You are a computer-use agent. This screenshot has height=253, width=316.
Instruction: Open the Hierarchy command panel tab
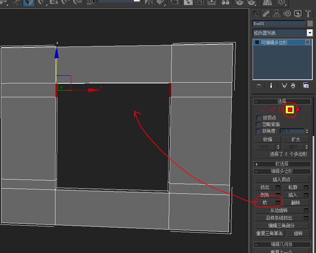277,14
